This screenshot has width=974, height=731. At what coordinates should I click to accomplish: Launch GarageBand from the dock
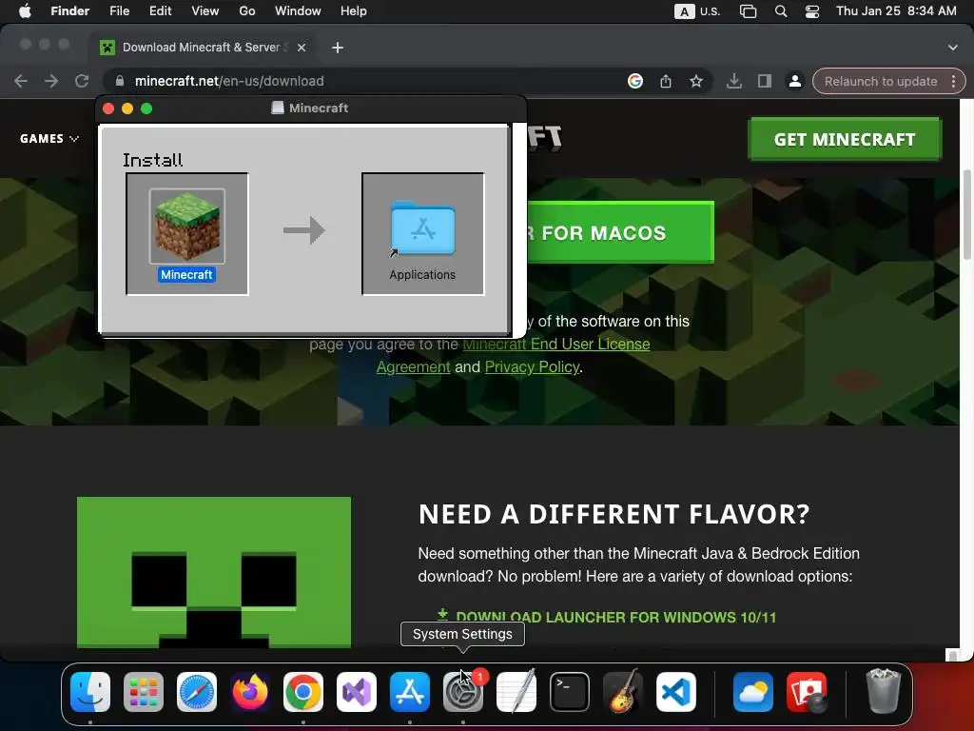point(623,692)
